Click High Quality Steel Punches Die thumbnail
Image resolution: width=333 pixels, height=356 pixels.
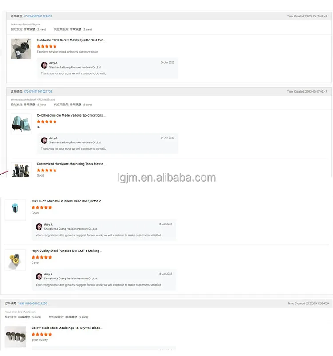15,260
